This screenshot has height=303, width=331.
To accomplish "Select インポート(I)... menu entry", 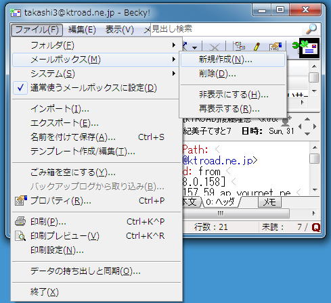I will 96,109.
